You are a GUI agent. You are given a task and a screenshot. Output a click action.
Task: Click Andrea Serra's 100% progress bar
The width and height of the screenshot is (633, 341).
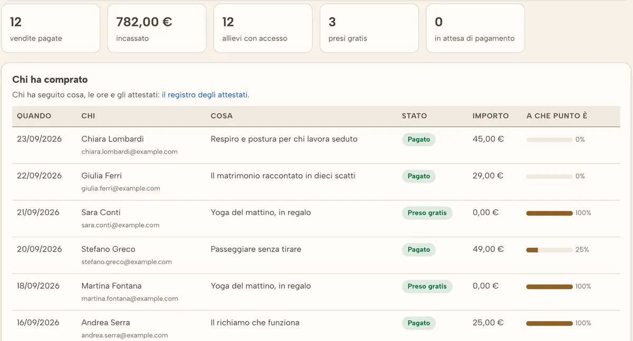(x=550, y=323)
